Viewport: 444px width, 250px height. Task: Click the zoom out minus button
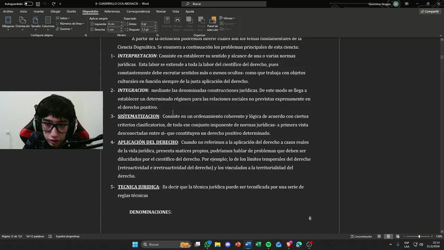(404, 236)
